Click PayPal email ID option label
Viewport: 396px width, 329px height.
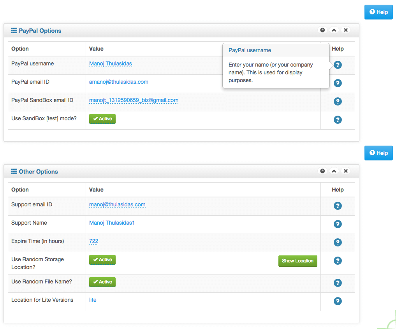pyautogui.click(x=30, y=82)
